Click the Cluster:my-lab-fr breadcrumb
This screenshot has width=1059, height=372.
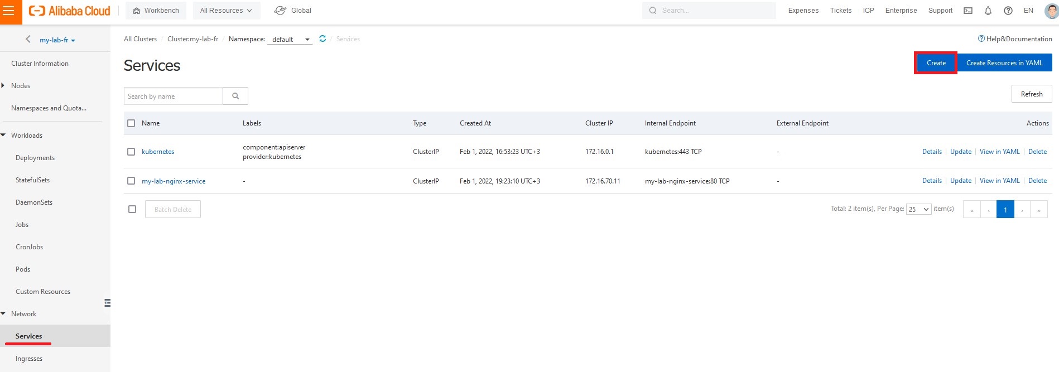[193, 39]
